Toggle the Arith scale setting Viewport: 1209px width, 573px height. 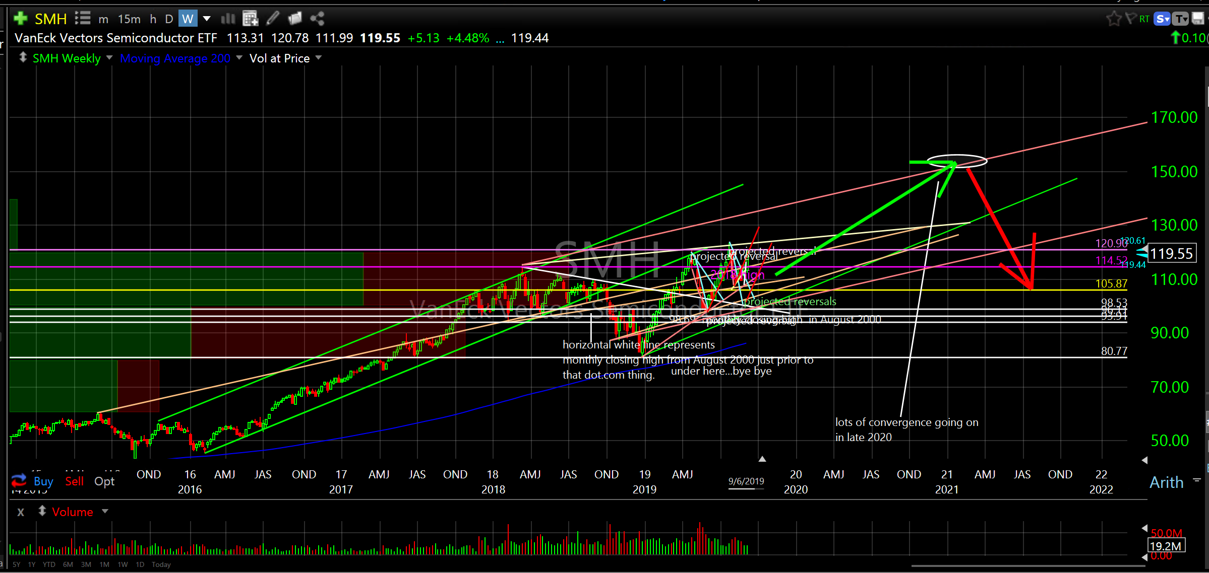click(x=1166, y=482)
